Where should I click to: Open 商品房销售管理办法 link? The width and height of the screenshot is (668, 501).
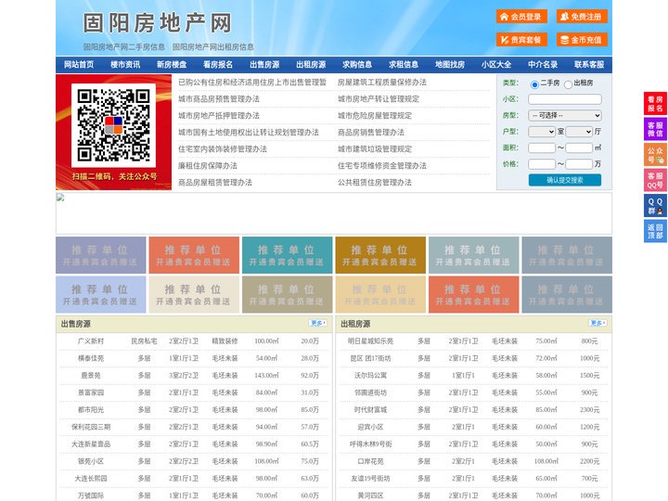tap(371, 132)
